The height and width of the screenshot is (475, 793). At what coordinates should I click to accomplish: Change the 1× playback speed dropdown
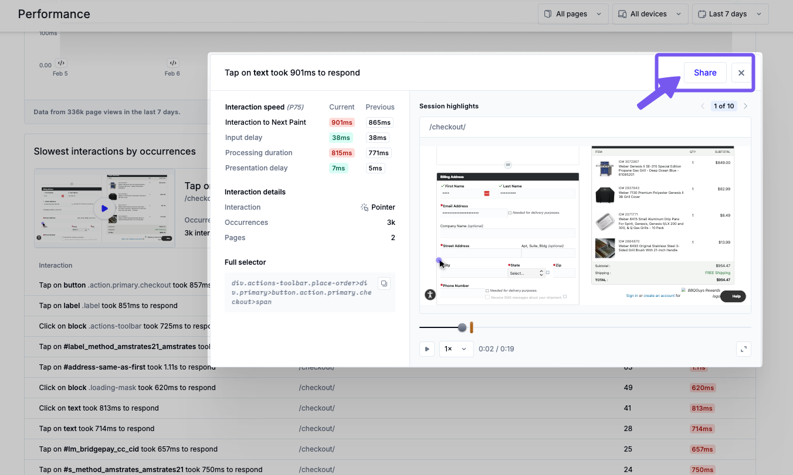(x=456, y=349)
